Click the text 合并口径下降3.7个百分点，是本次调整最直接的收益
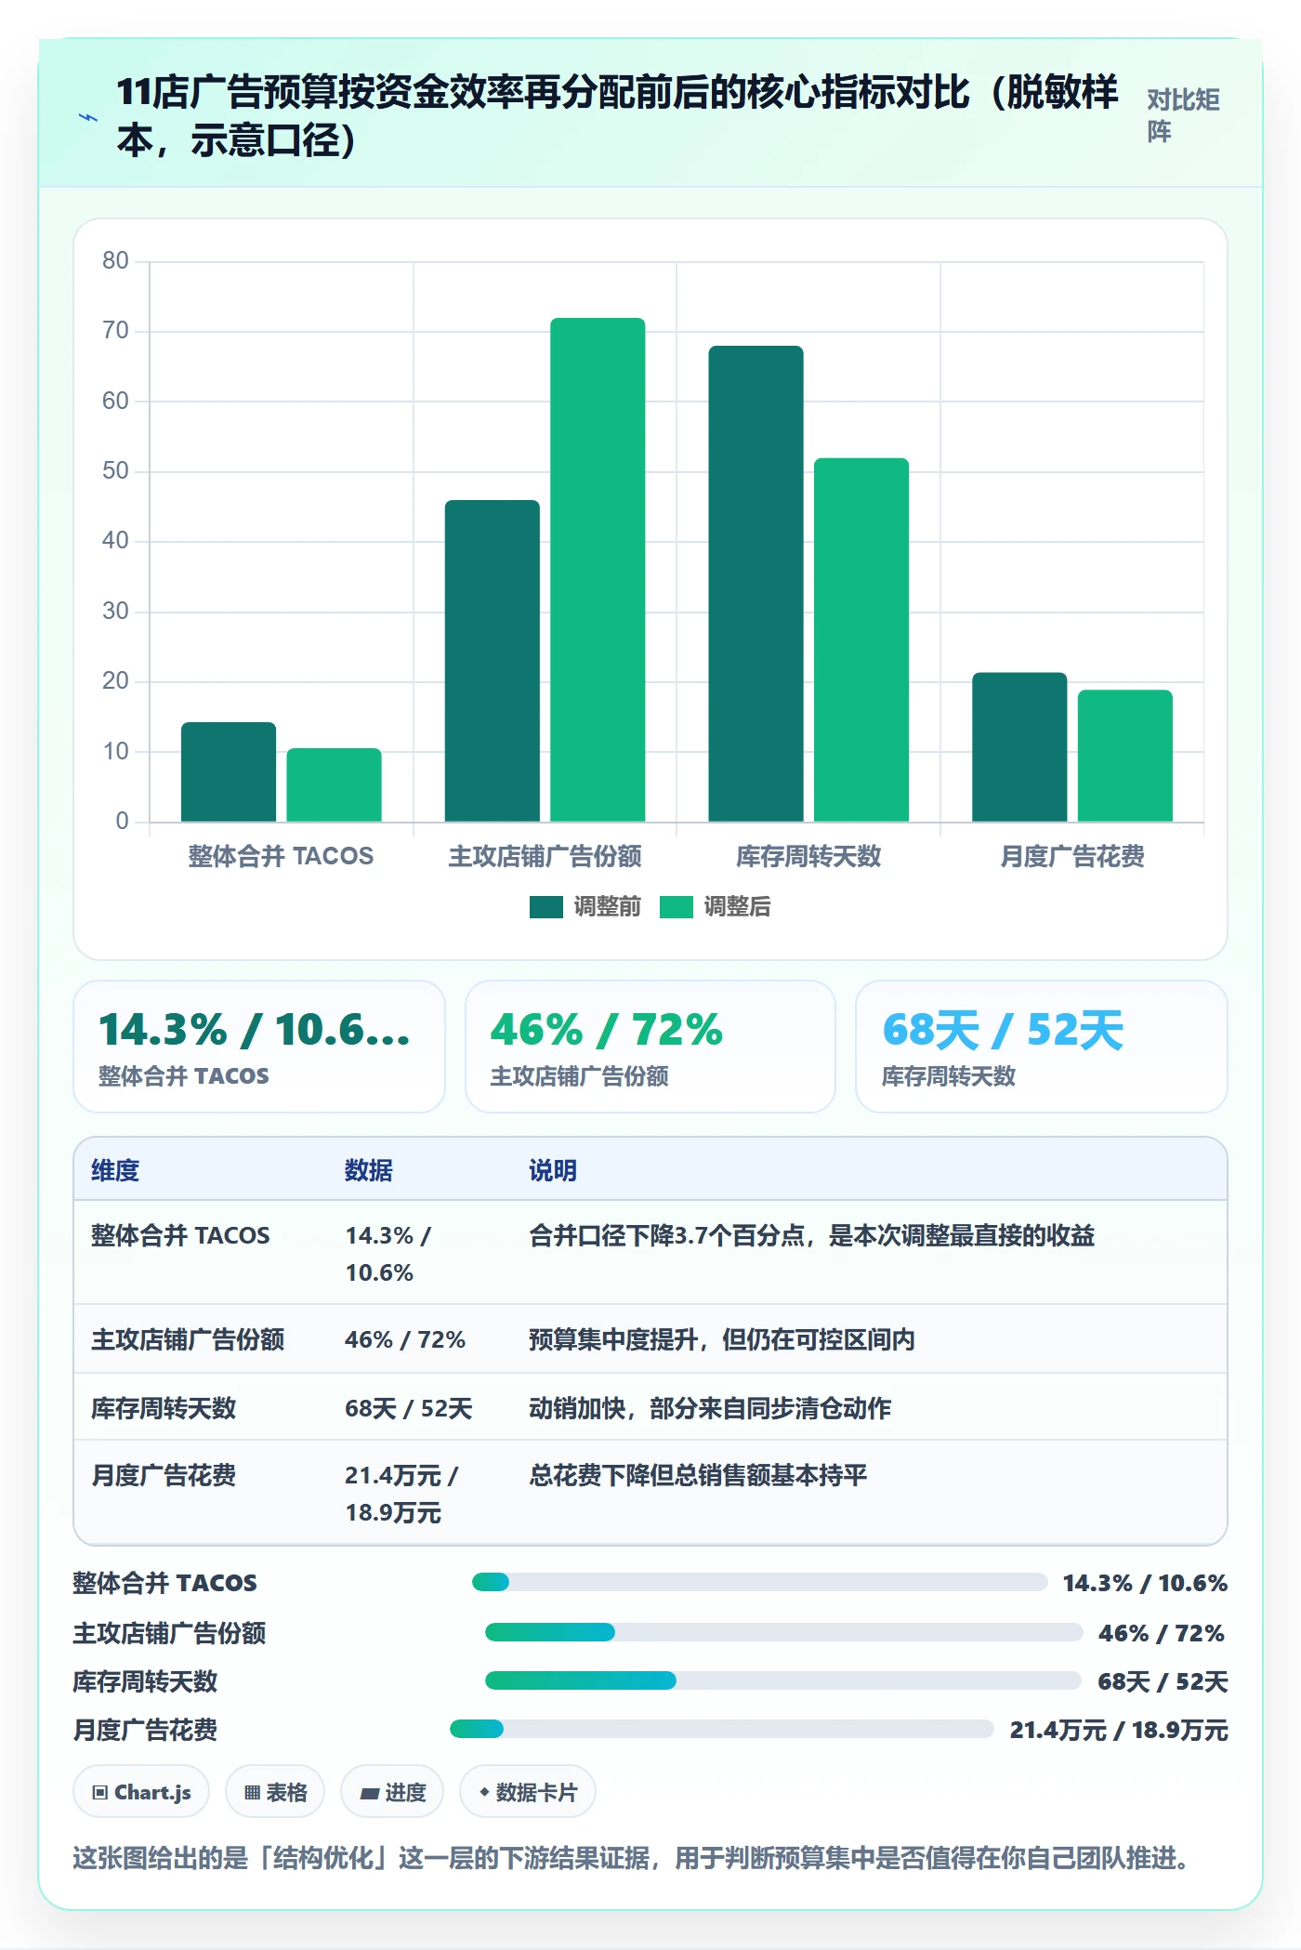The image size is (1301, 1950). click(812, 1235)
